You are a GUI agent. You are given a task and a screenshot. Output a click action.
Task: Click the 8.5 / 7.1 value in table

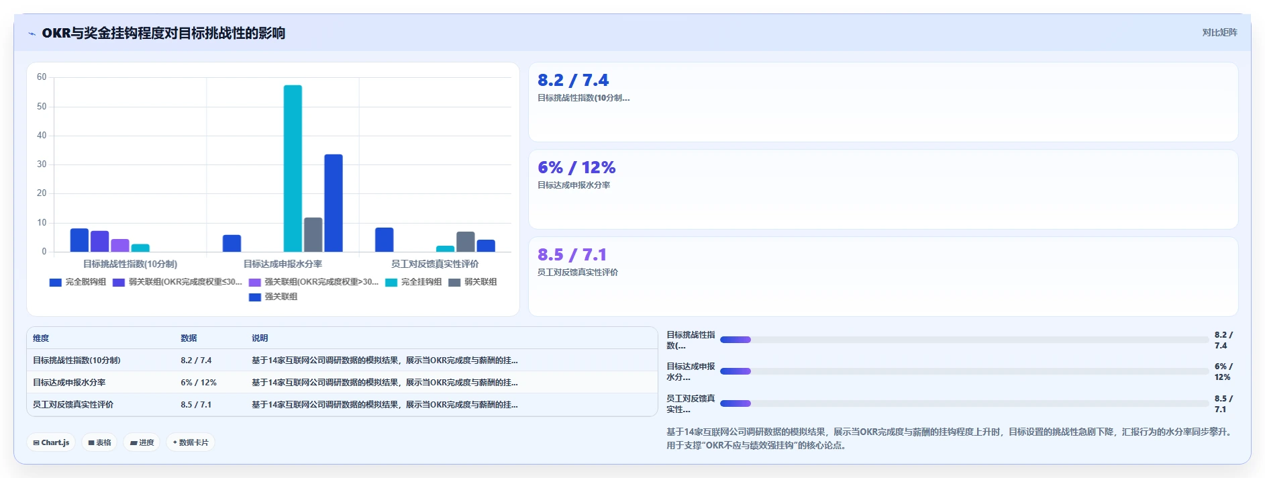[196, 405]
